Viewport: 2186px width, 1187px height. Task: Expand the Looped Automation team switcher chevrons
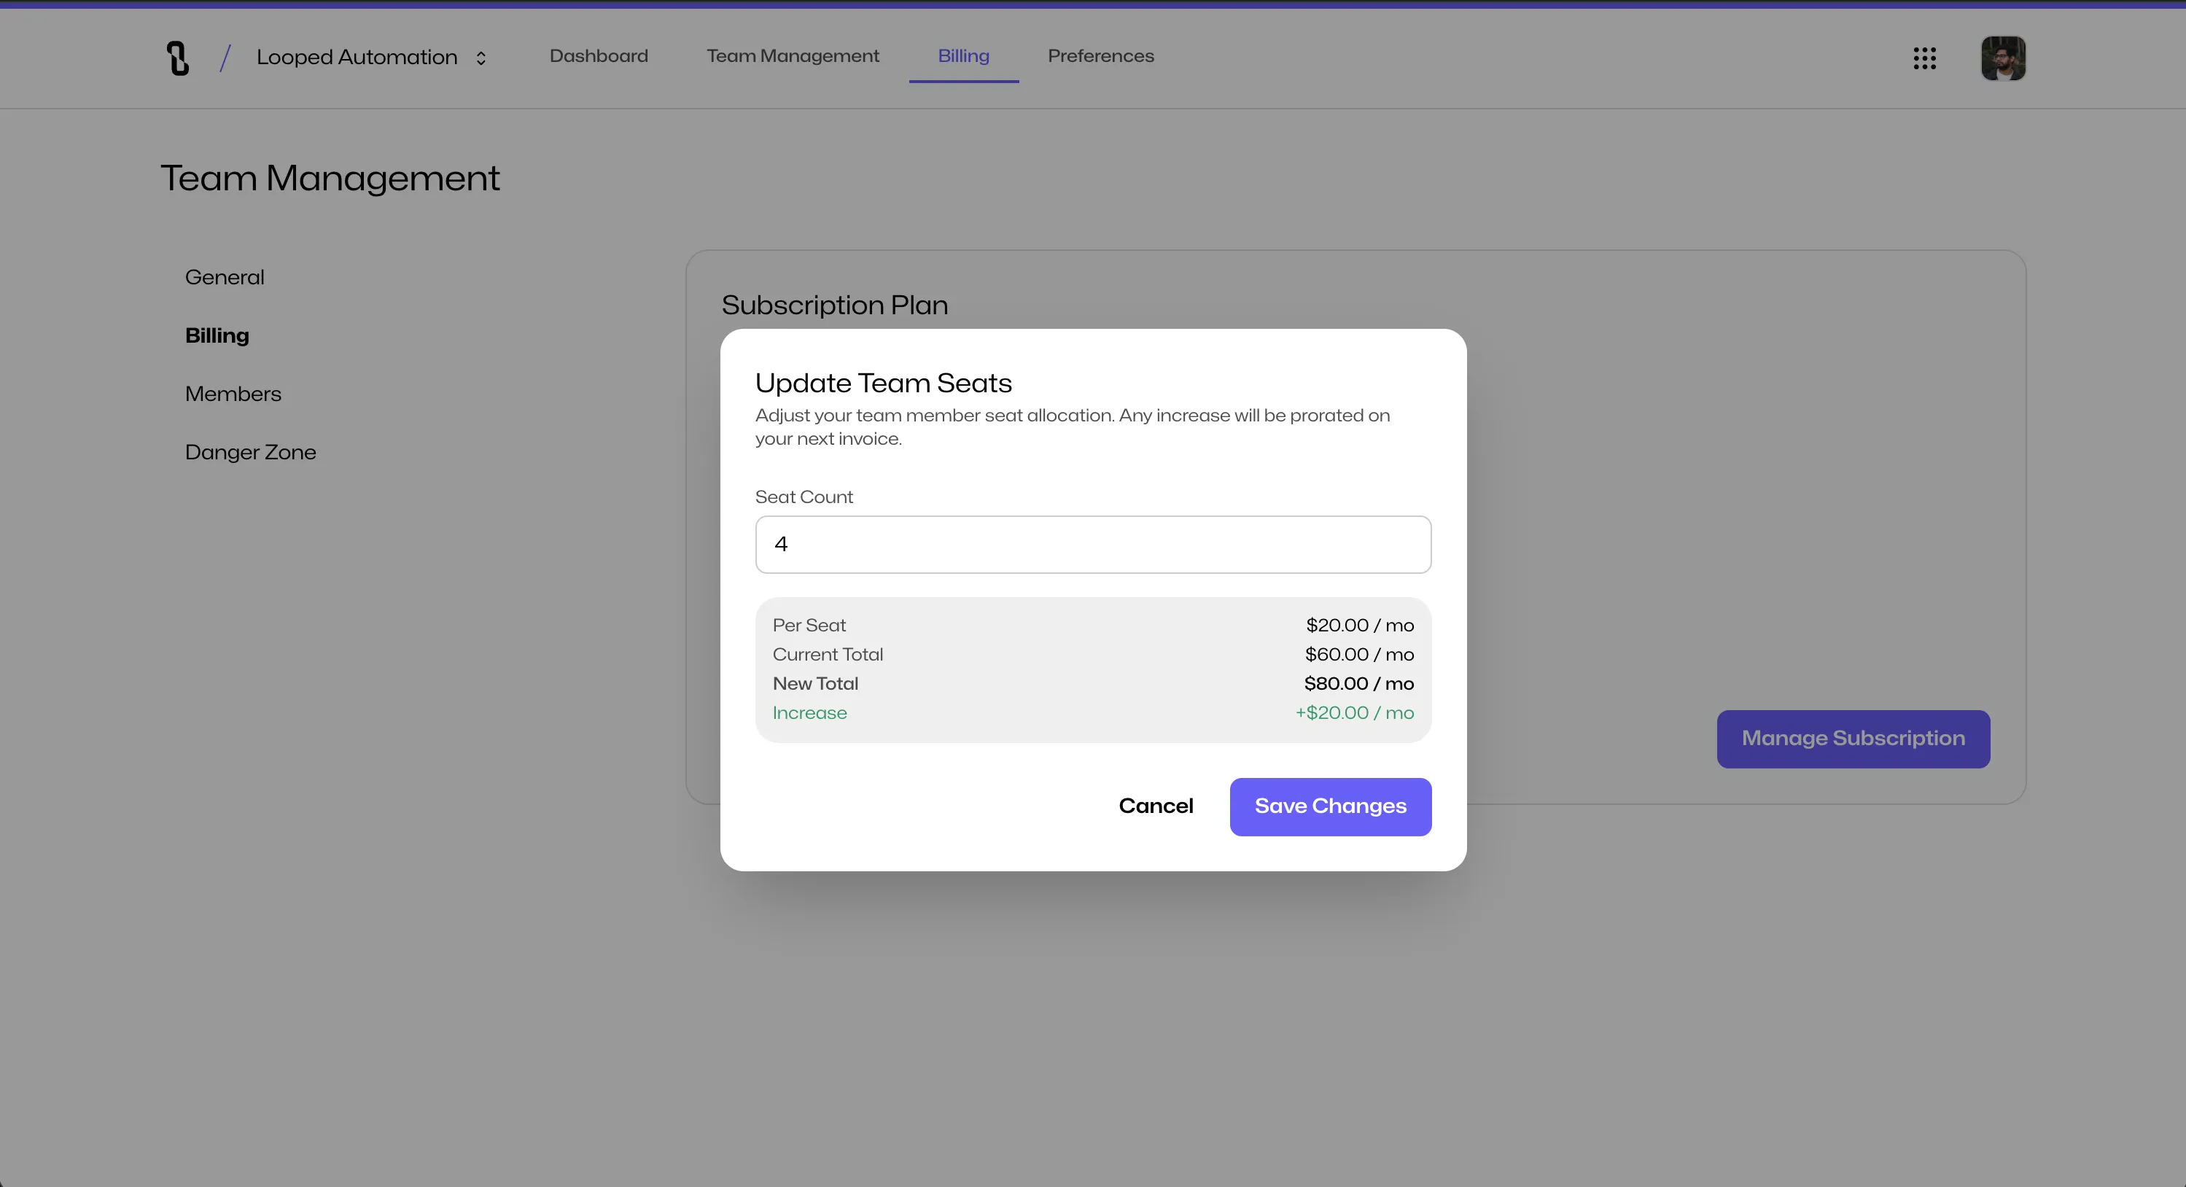[x=481, y=58]
